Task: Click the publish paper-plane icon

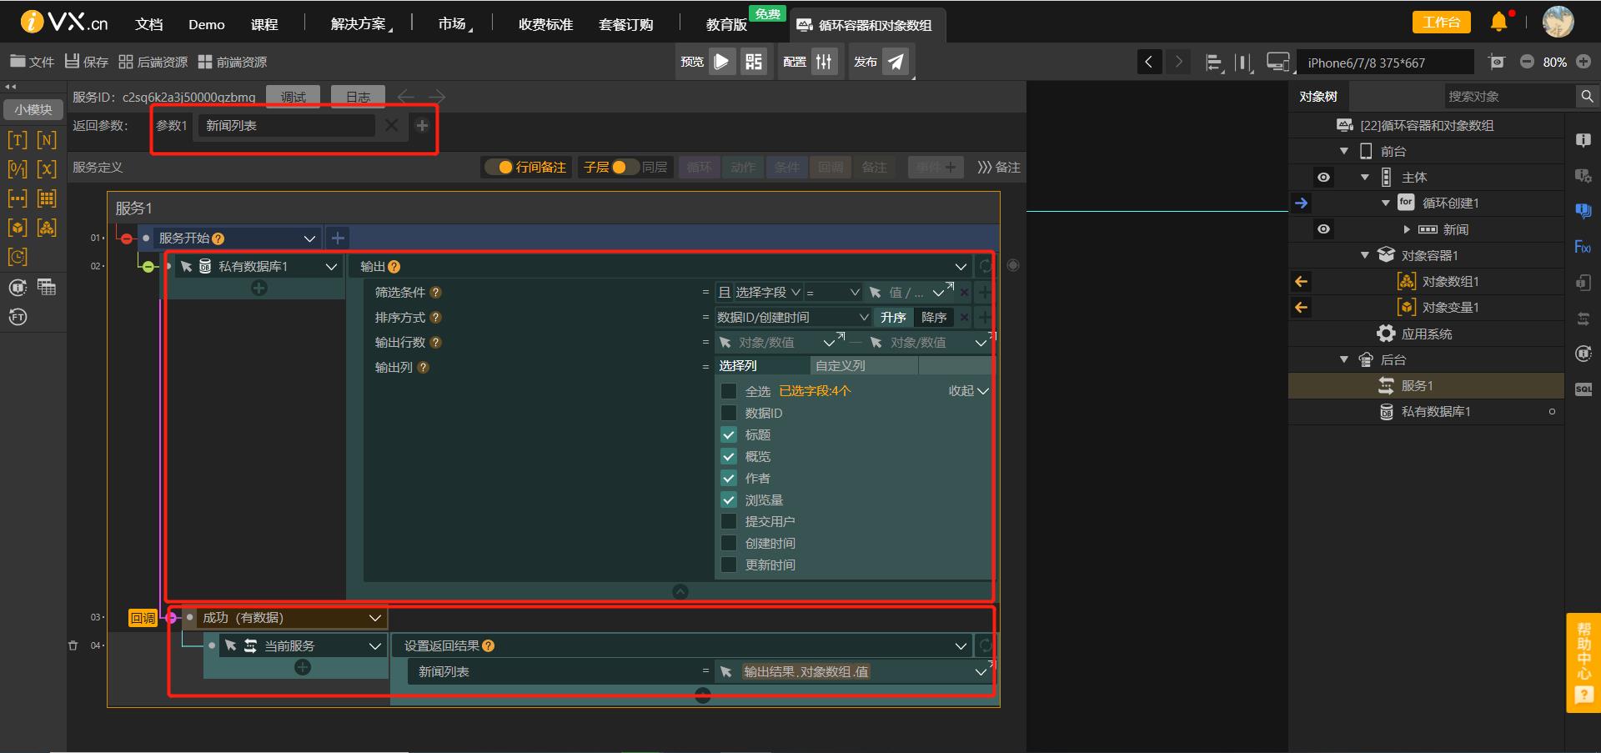Action: click(896, 62)
